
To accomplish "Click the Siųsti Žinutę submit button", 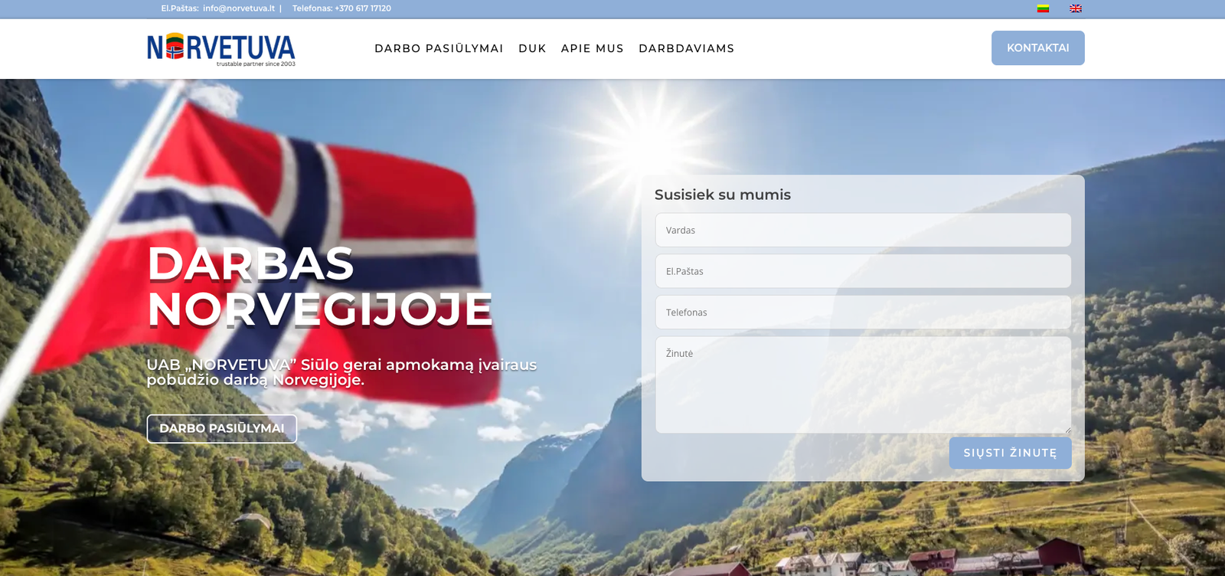I will coord(1010,453).
